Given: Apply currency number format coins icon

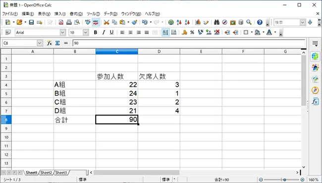Looking at the screenshot, I should (x=184, y=32).
